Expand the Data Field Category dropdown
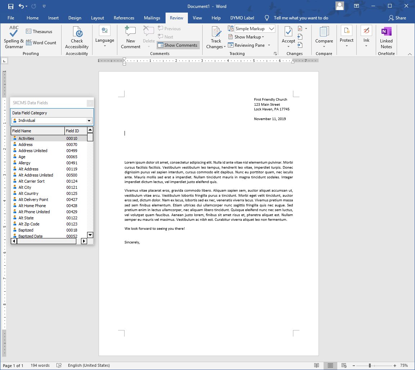 (89, 121)
